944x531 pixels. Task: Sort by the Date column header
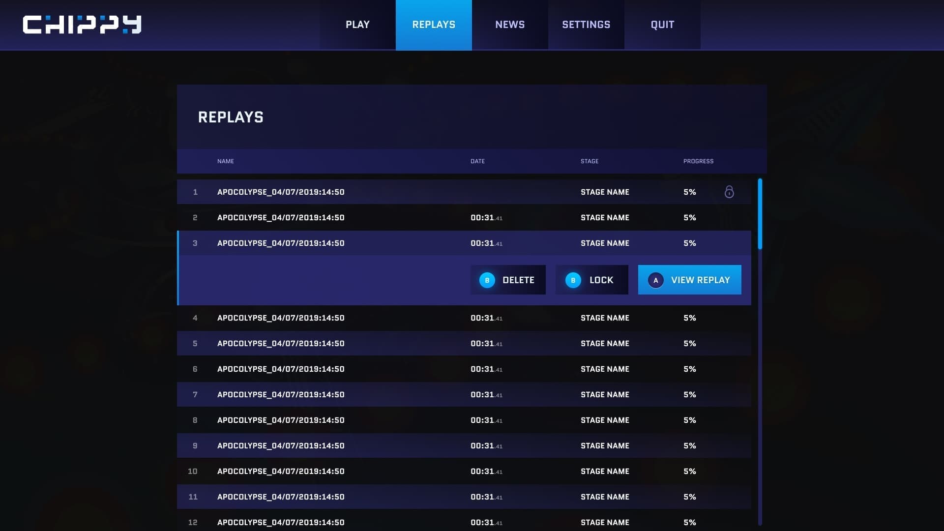[x=477, y=161]
